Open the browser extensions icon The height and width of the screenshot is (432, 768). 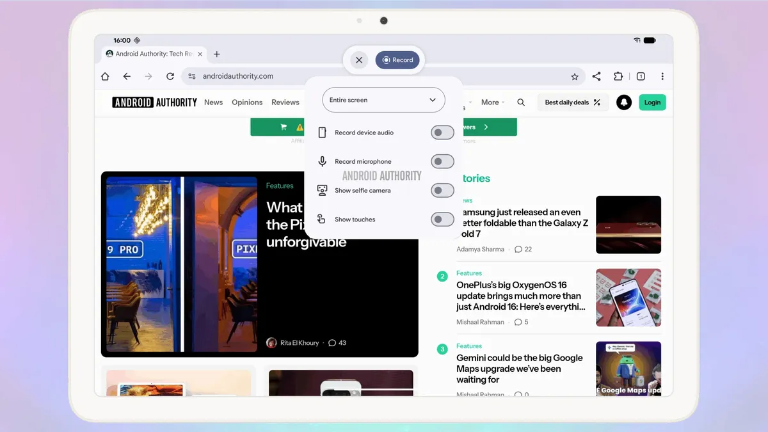(x=618, y=76)
